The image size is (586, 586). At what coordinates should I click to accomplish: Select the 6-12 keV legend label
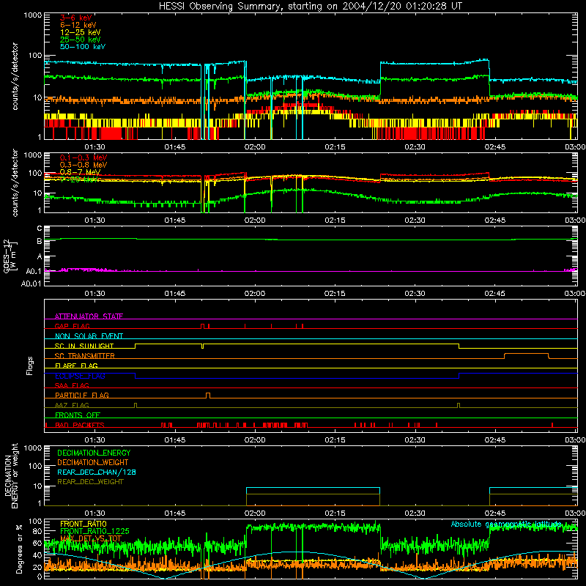(x=78, y=25)
